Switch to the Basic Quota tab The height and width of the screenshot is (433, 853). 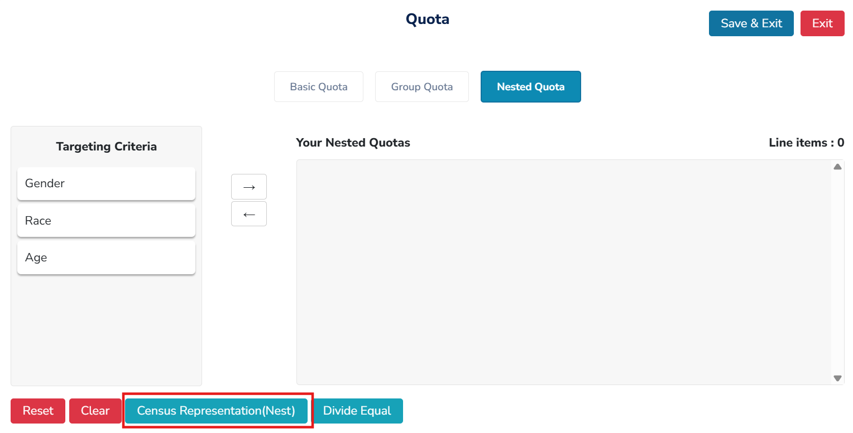point(319,87)
